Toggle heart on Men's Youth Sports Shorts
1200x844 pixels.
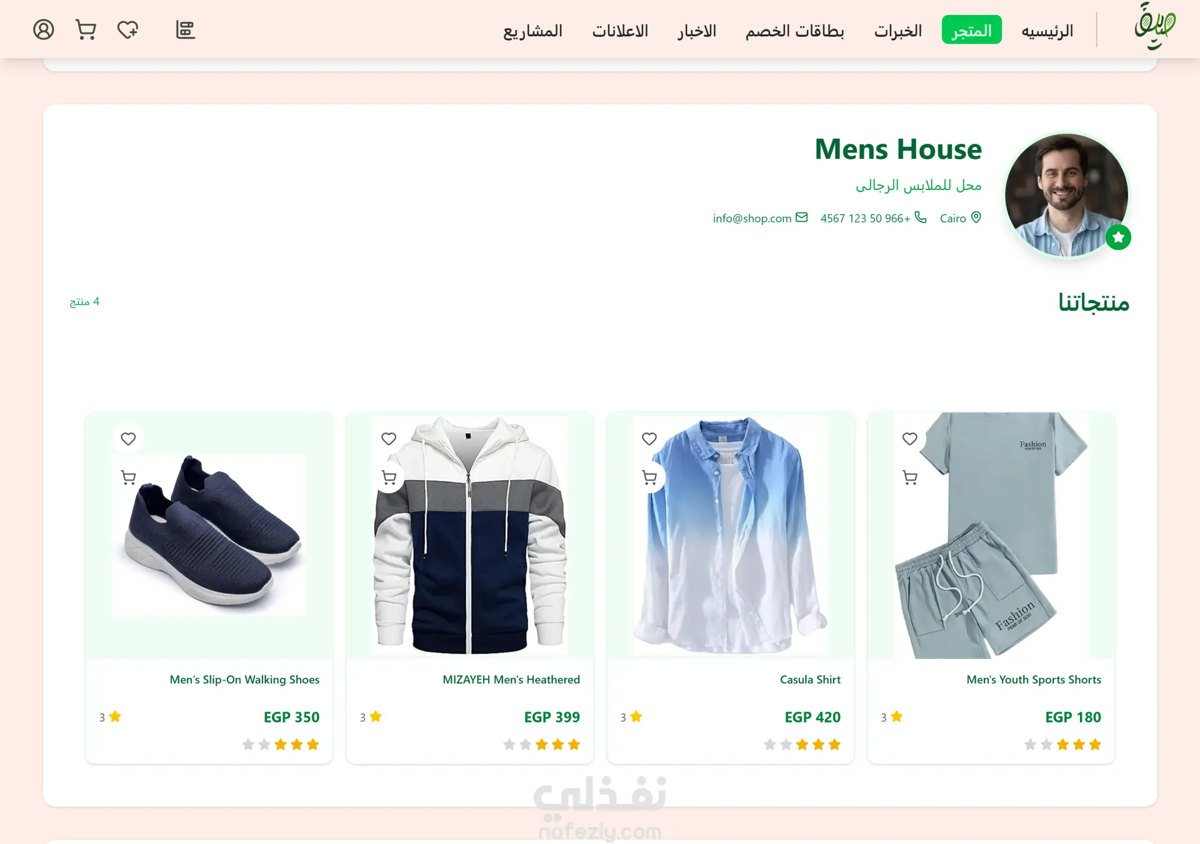(910, 439)
